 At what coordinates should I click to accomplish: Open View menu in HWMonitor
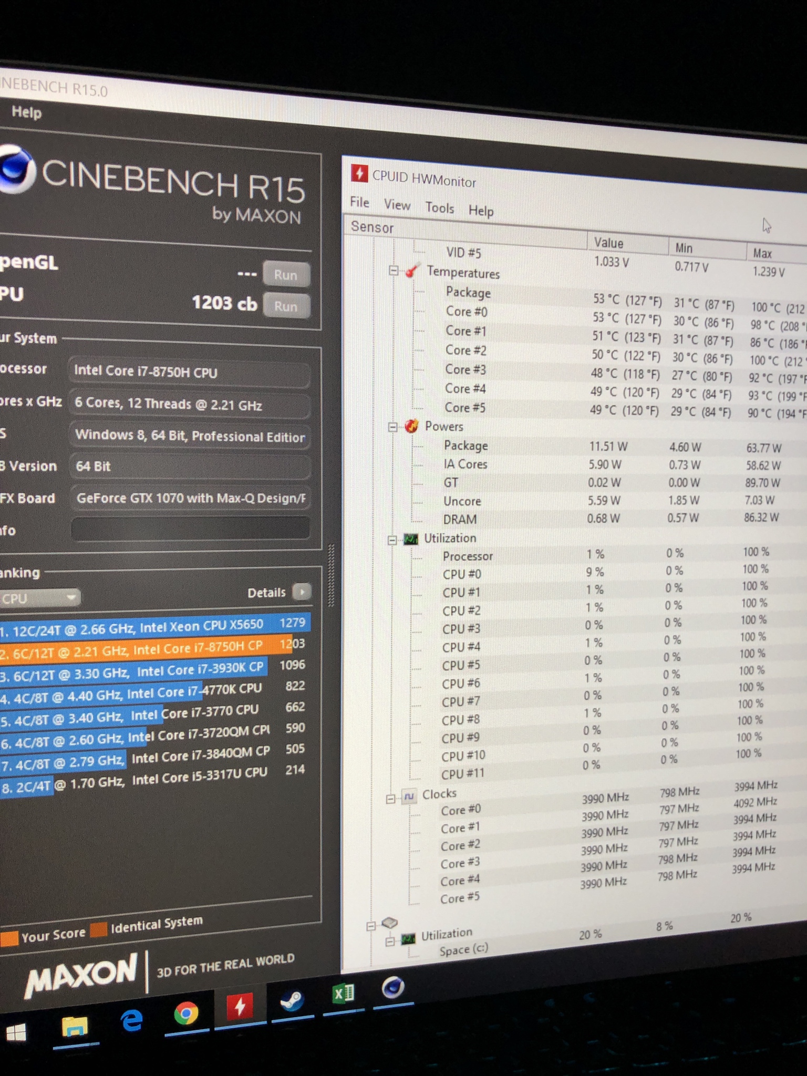pyautogui.click(x=397, y=204)
